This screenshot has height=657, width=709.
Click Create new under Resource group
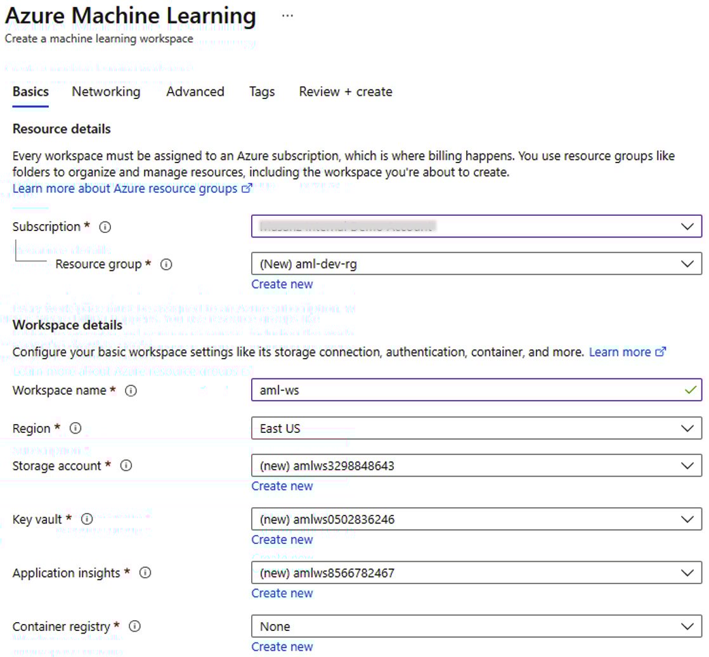pyautogui.click(x=282, y=284)
